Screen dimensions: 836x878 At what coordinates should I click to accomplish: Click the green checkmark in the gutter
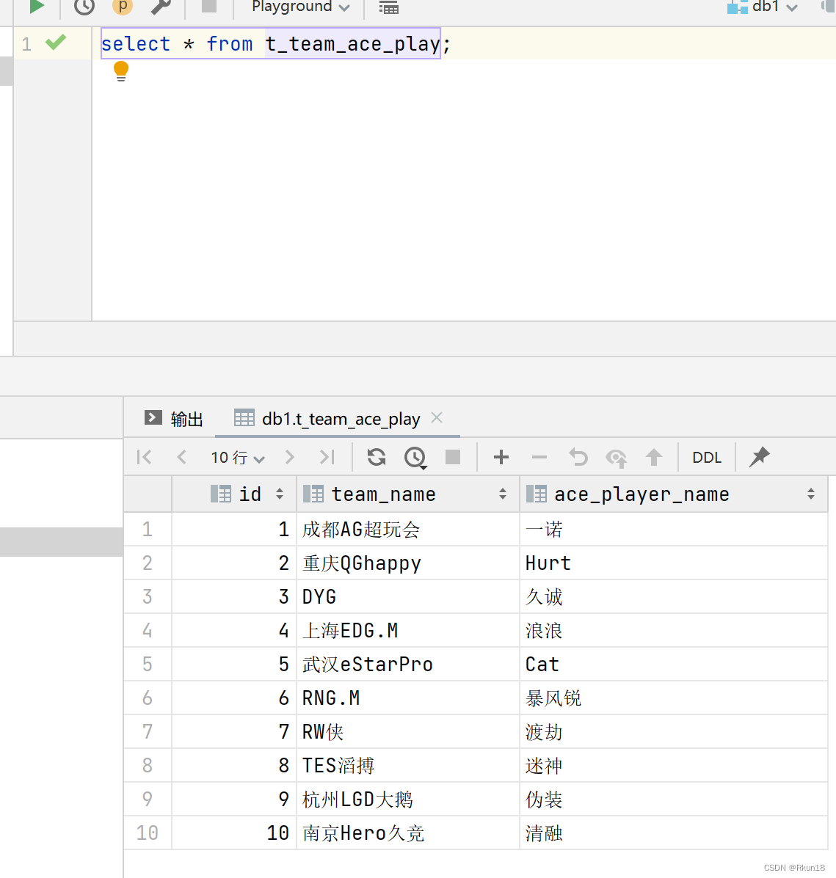click(x=56, y=43)
